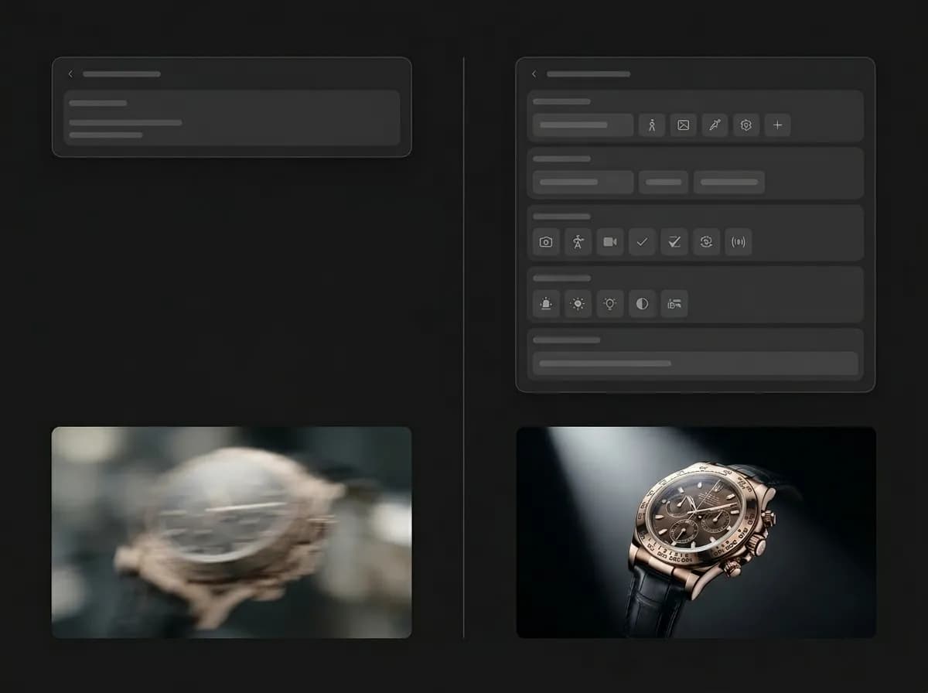Select the rotating camera icon
The width and height of the screenshot is (928, 693).
[706, 242]
